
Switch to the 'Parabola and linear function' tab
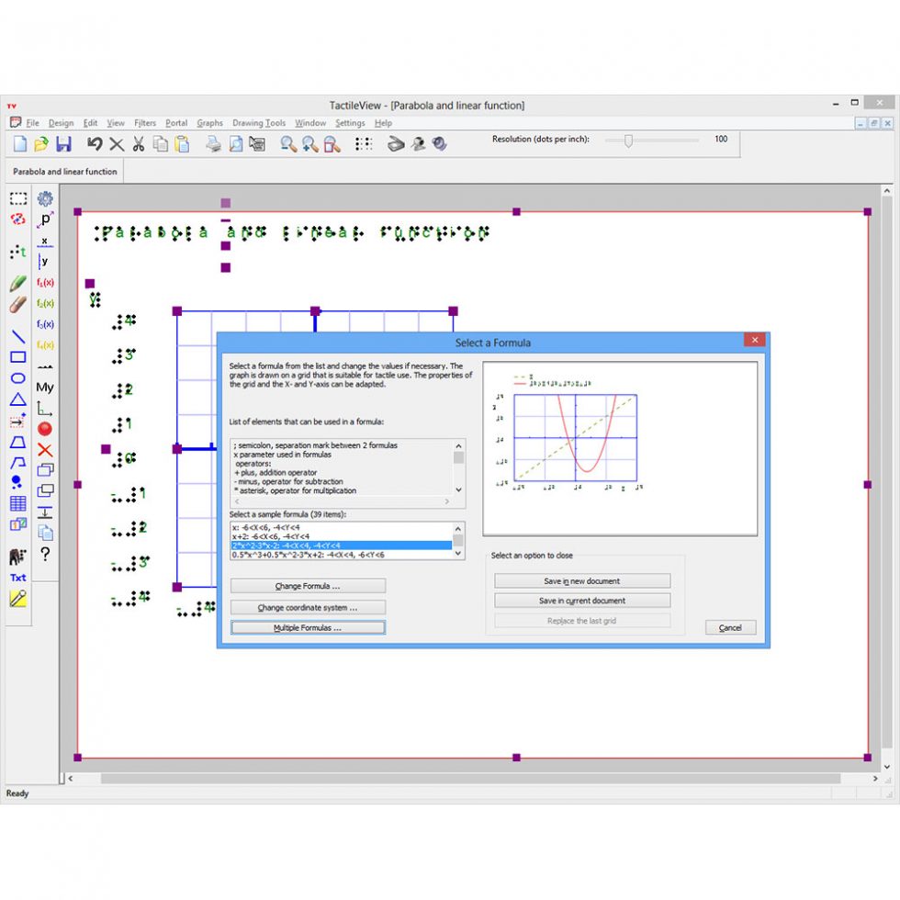(x=63, y=171)
